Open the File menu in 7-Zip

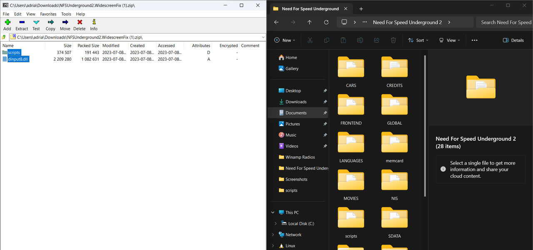[x=6, y=14]
